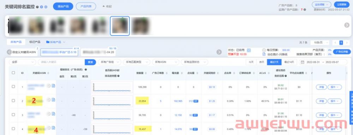Open the 10条/页 page size dropdown
This screenshot has width=353, height=135.
[x=320, y=43]
